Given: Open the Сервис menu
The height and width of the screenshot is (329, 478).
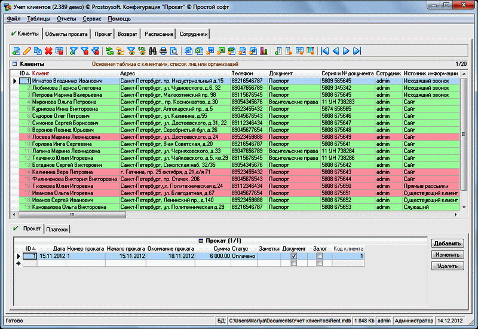Looking at the screenshot, I should [x=91, y=19].
